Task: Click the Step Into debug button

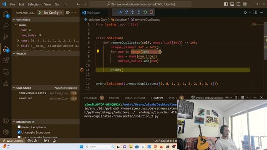Action: click(133, 12)
